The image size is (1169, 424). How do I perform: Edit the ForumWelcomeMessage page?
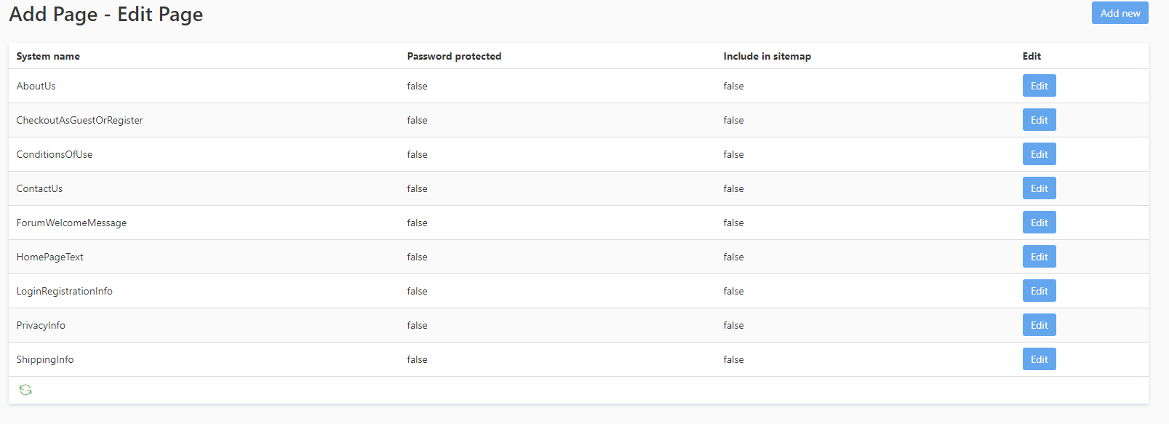1039,223
